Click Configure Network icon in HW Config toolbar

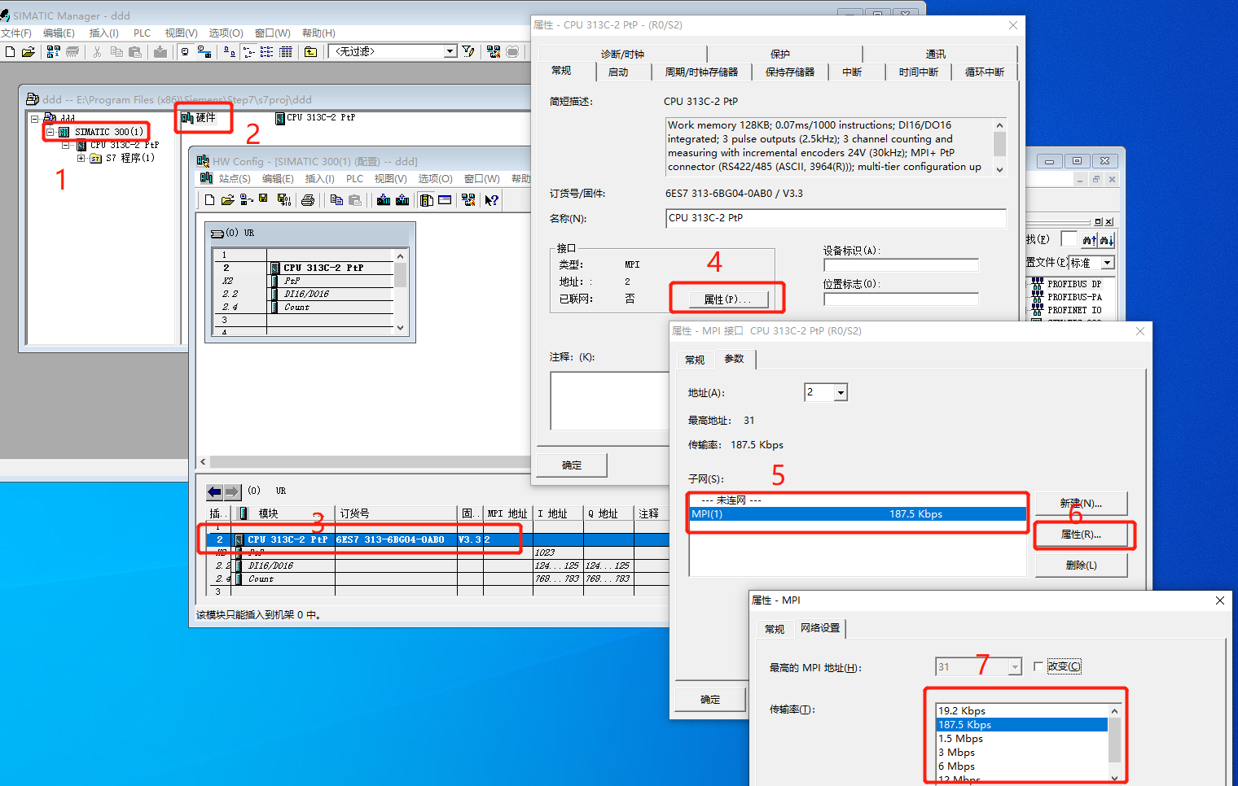tap(468, 200)
